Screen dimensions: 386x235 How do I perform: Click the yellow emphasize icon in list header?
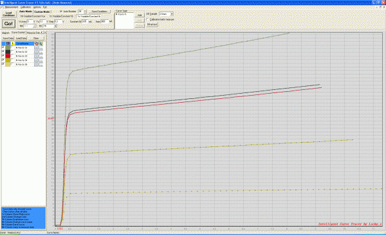(x=13, y=44)
